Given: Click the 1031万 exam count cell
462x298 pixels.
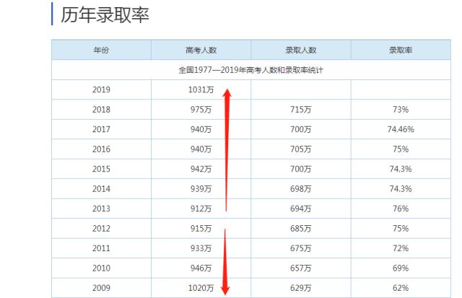Looking at the screenshot, I should 199,89.
